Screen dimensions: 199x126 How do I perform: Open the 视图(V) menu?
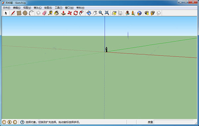27,8
